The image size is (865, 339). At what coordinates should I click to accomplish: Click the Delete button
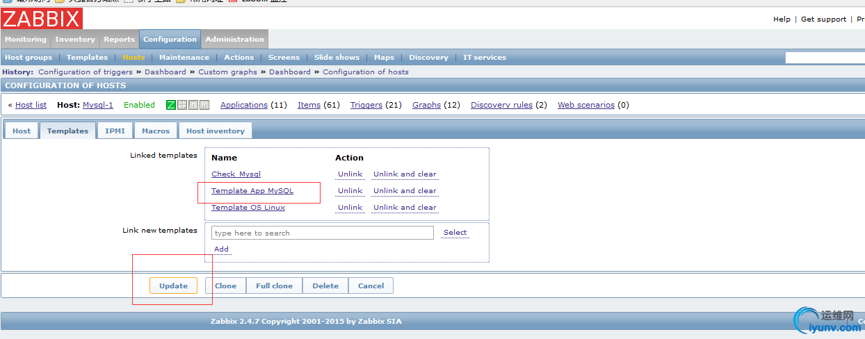pyautogui.click(x=325, y=286)
